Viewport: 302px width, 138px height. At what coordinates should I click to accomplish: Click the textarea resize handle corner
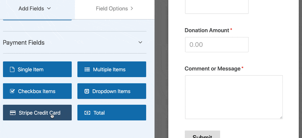pyautogui.click(x=281, y=117)
